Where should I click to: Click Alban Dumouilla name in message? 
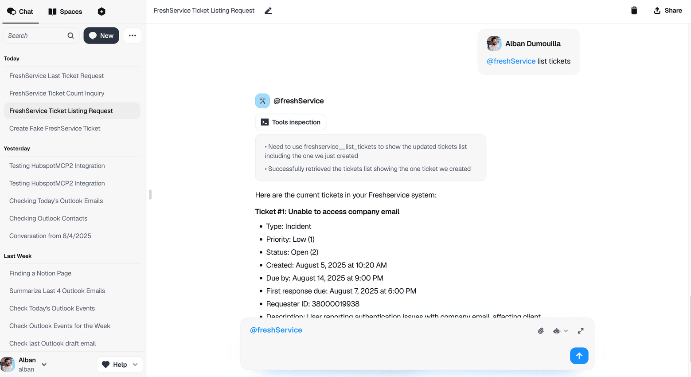tap(533, 43)
